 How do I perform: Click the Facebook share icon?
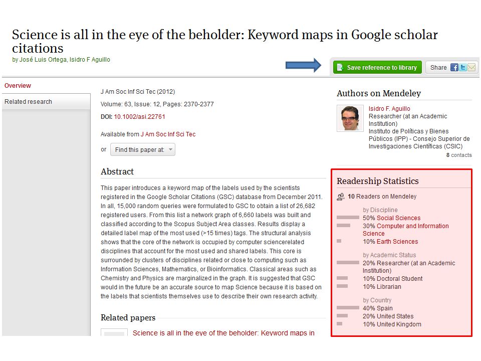[454, 67]
